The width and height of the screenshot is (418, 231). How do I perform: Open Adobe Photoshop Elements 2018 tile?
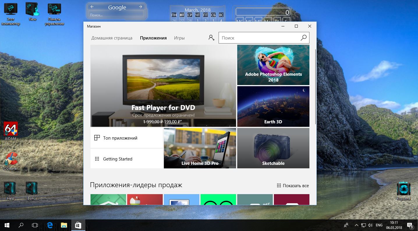click(x=273, y=65)
